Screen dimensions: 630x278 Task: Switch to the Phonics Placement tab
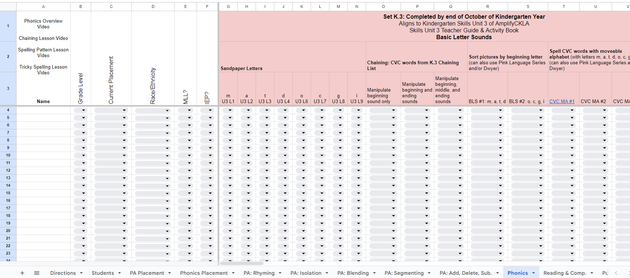[x=204, y=273]
